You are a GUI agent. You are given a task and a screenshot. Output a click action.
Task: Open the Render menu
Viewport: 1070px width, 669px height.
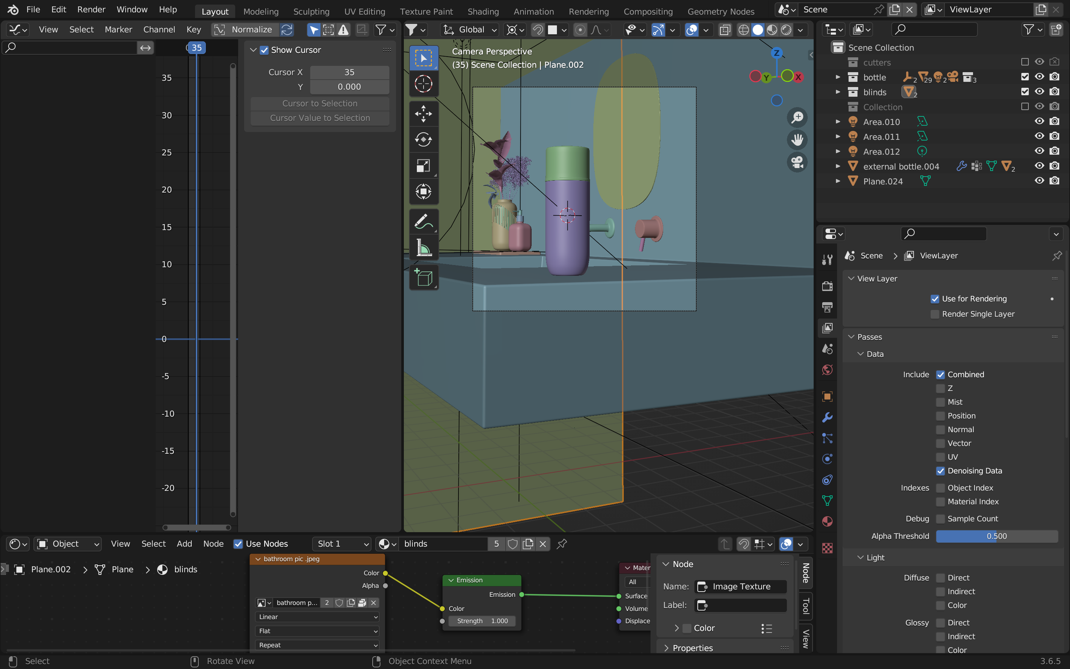(91, 9)
